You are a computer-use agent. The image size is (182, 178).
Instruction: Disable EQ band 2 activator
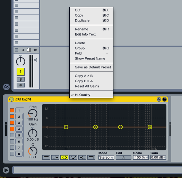coord(12,116)
